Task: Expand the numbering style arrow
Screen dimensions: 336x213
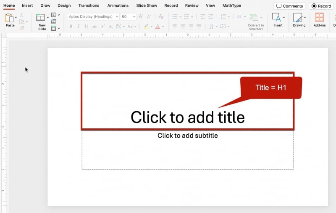Action: 192,17
